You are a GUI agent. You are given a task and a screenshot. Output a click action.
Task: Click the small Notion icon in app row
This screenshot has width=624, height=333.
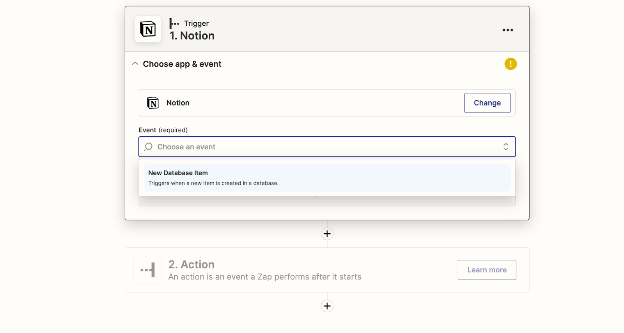click(153, 103)
